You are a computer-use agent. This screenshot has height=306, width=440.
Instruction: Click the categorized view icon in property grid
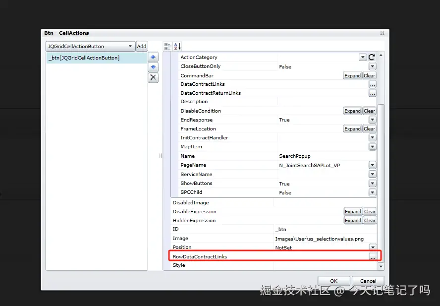[x=168, y=46]
